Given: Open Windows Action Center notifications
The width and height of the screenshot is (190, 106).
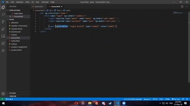Looking at the screenshot, I should coord(186,103).
